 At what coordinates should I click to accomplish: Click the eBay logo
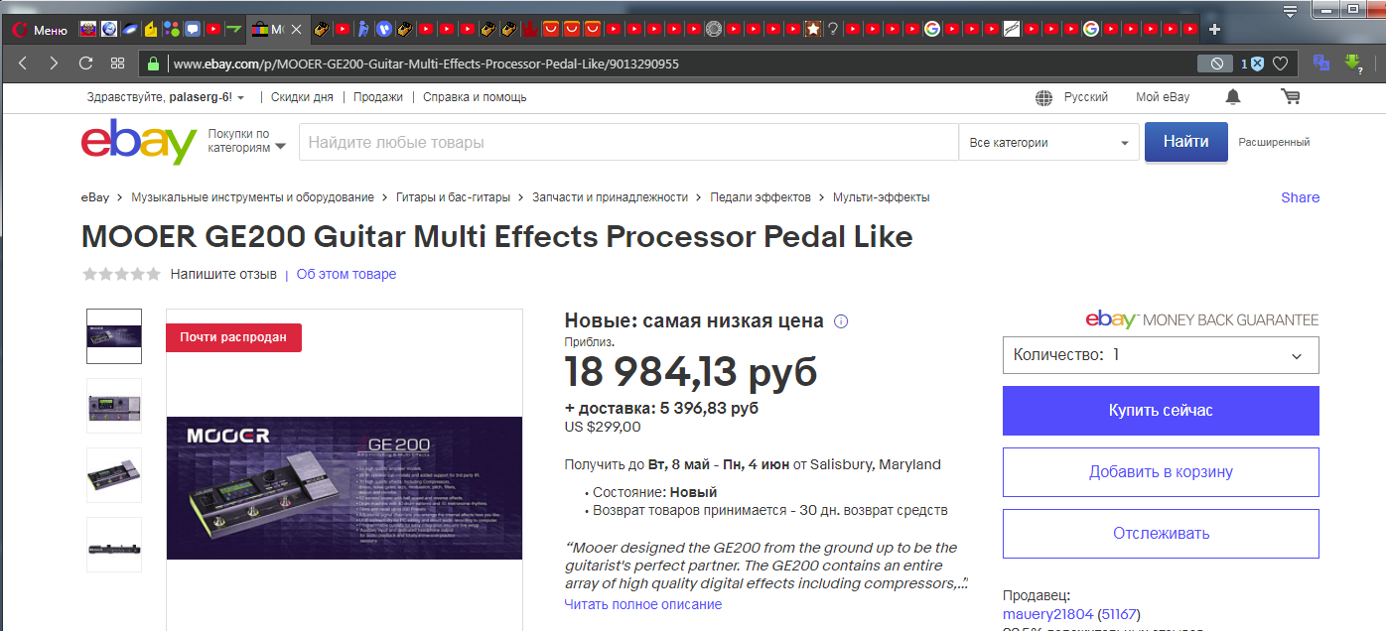pyautogui.click(x=139, y=142)
